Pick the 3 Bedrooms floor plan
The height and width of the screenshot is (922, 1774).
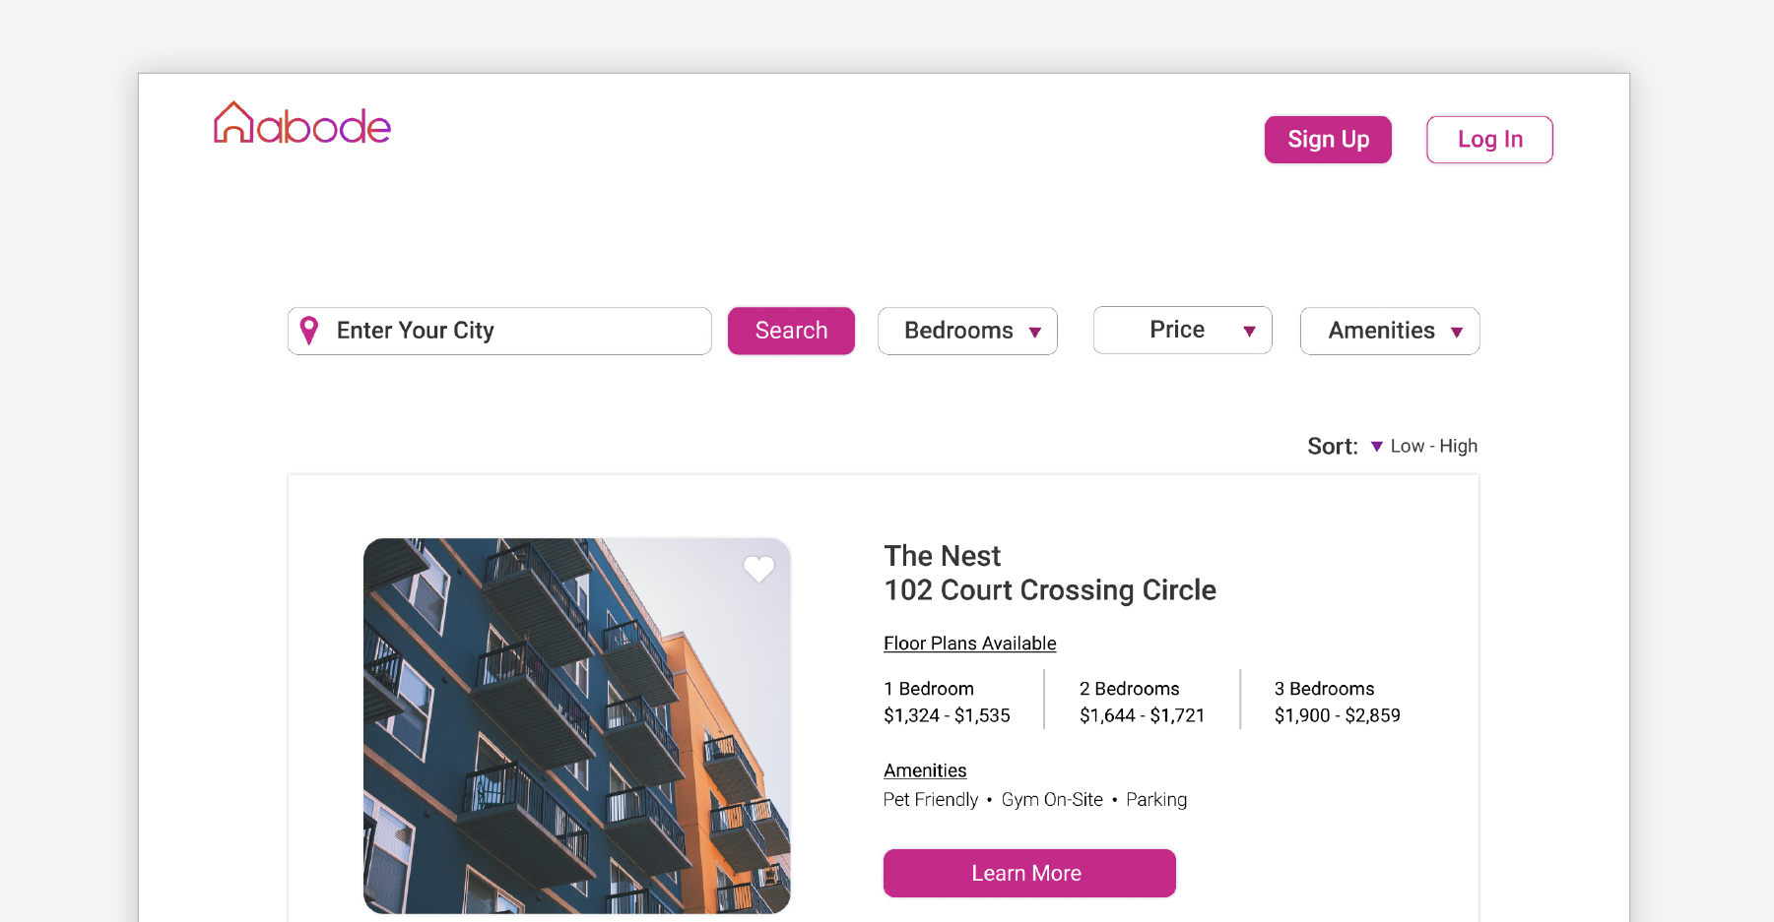pos(1337,702)
